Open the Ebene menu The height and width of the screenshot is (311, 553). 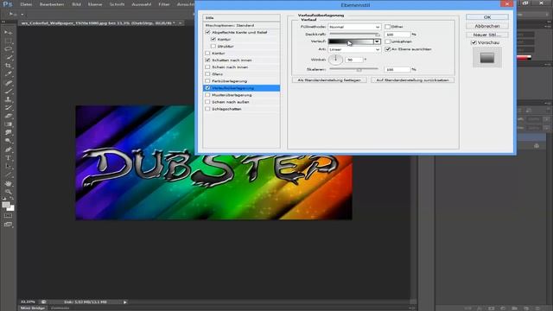click(x=95, y=4)
